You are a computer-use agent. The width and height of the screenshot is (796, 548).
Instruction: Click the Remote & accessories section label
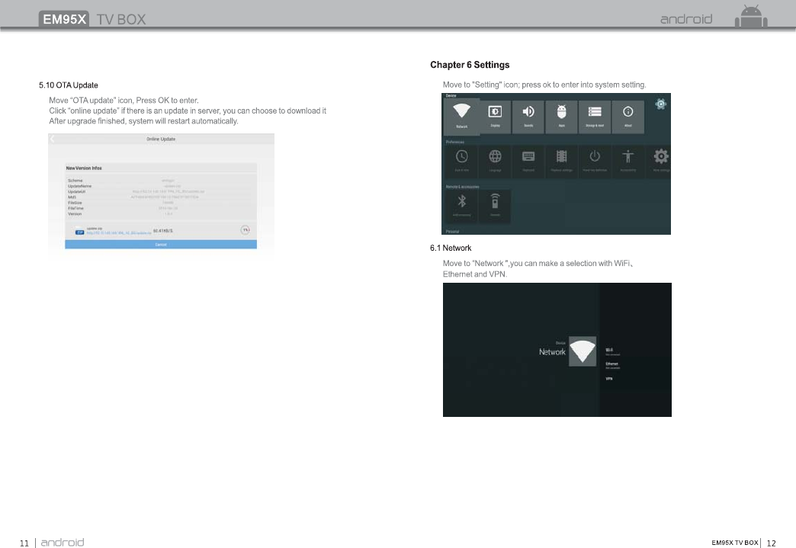[x=462, y=187]
